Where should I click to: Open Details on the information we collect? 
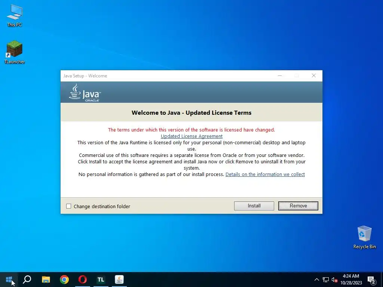(x=265, y=174)
